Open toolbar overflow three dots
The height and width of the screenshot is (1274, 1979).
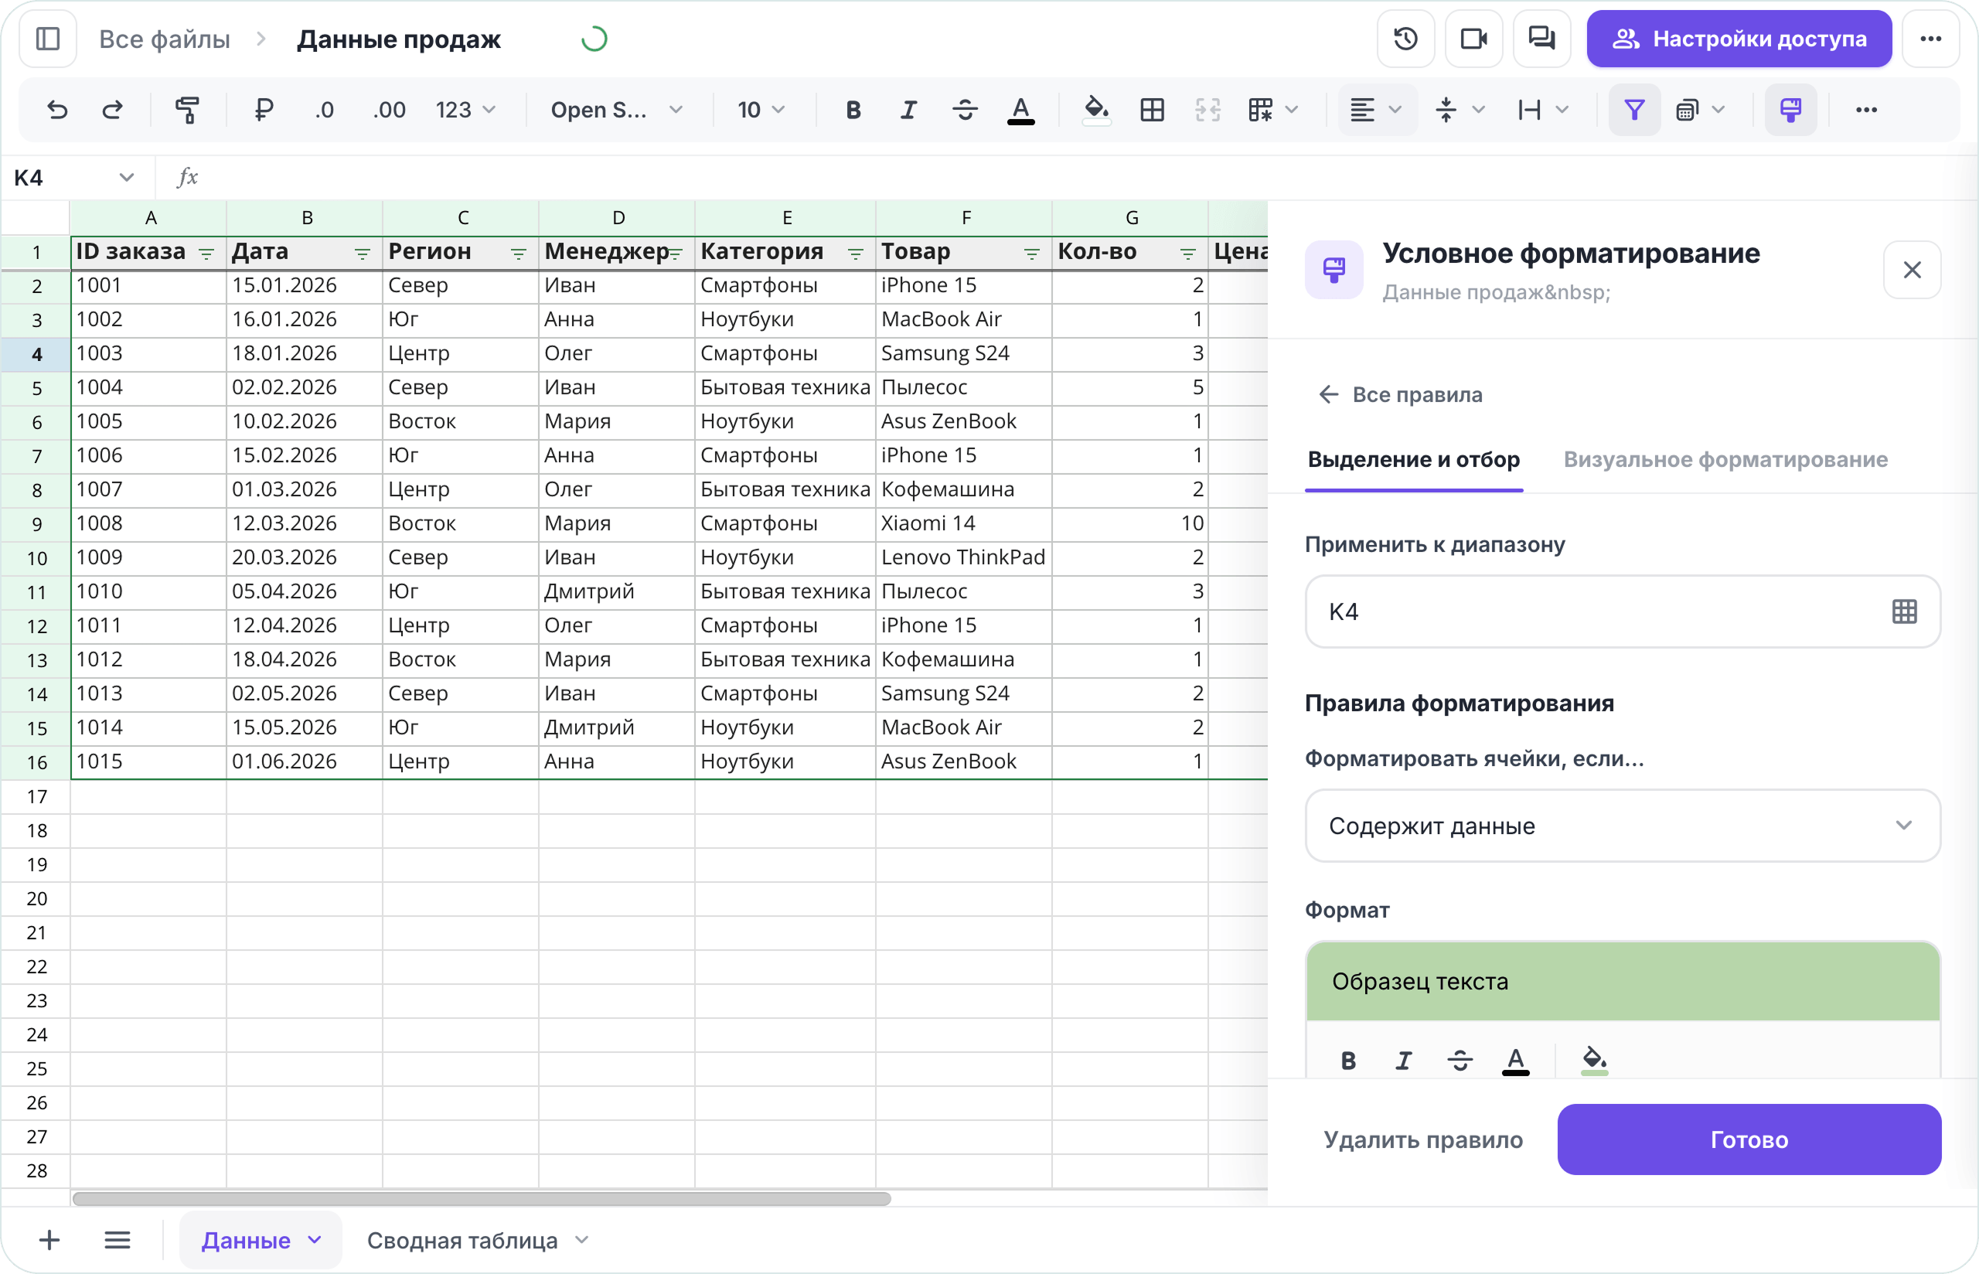pos(1865,110)
